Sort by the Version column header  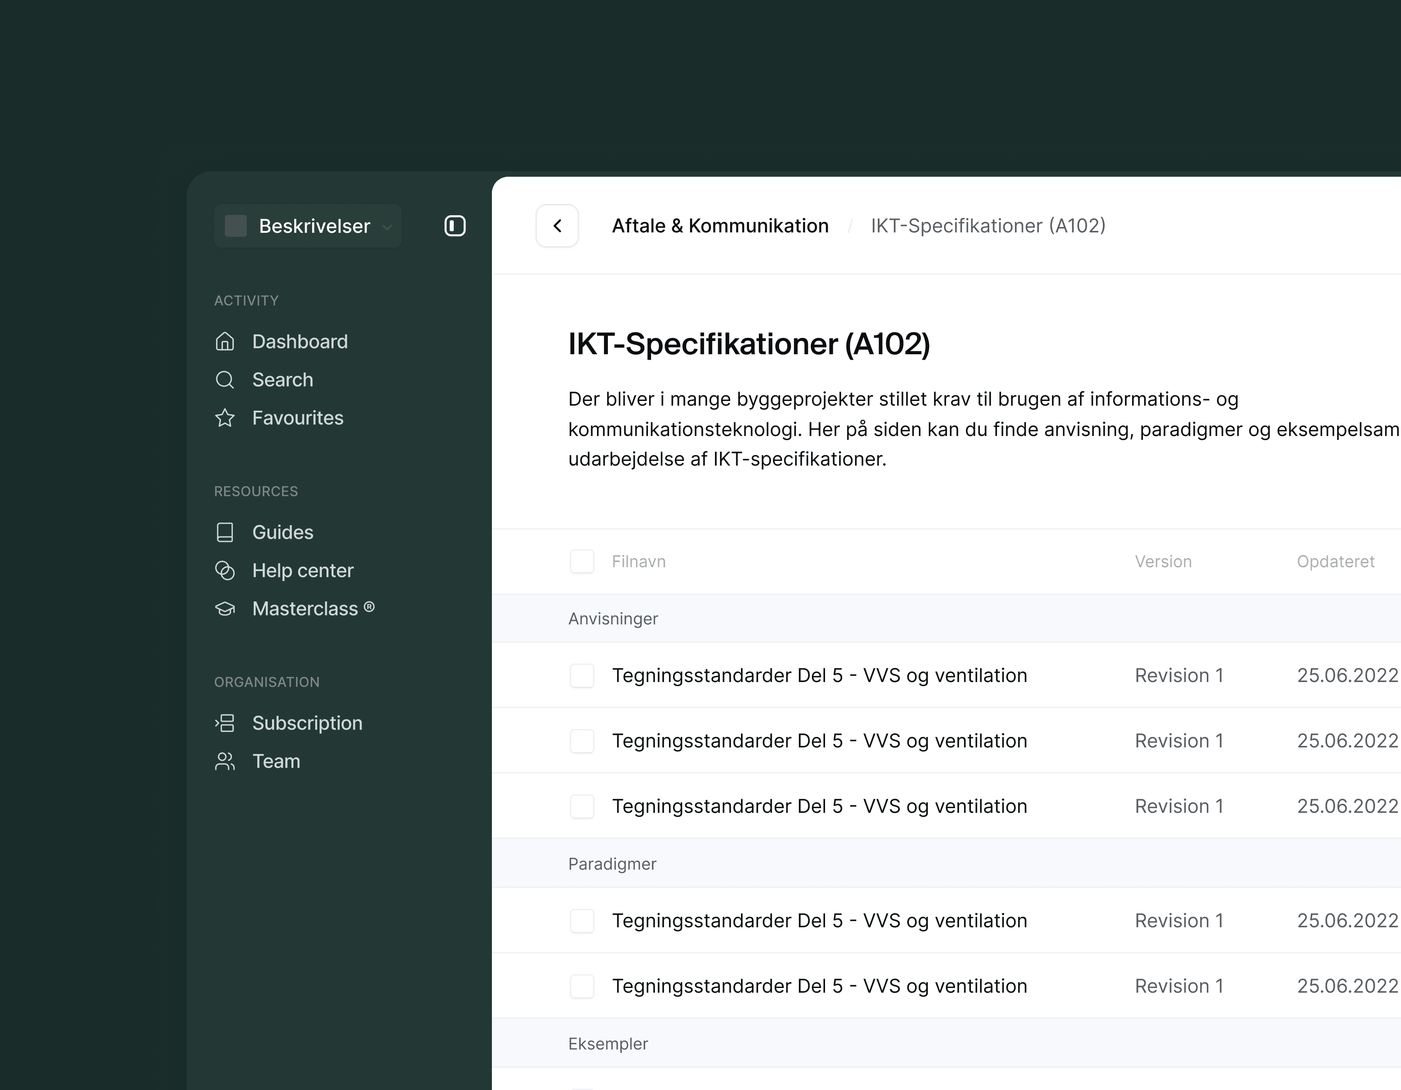1162,561
